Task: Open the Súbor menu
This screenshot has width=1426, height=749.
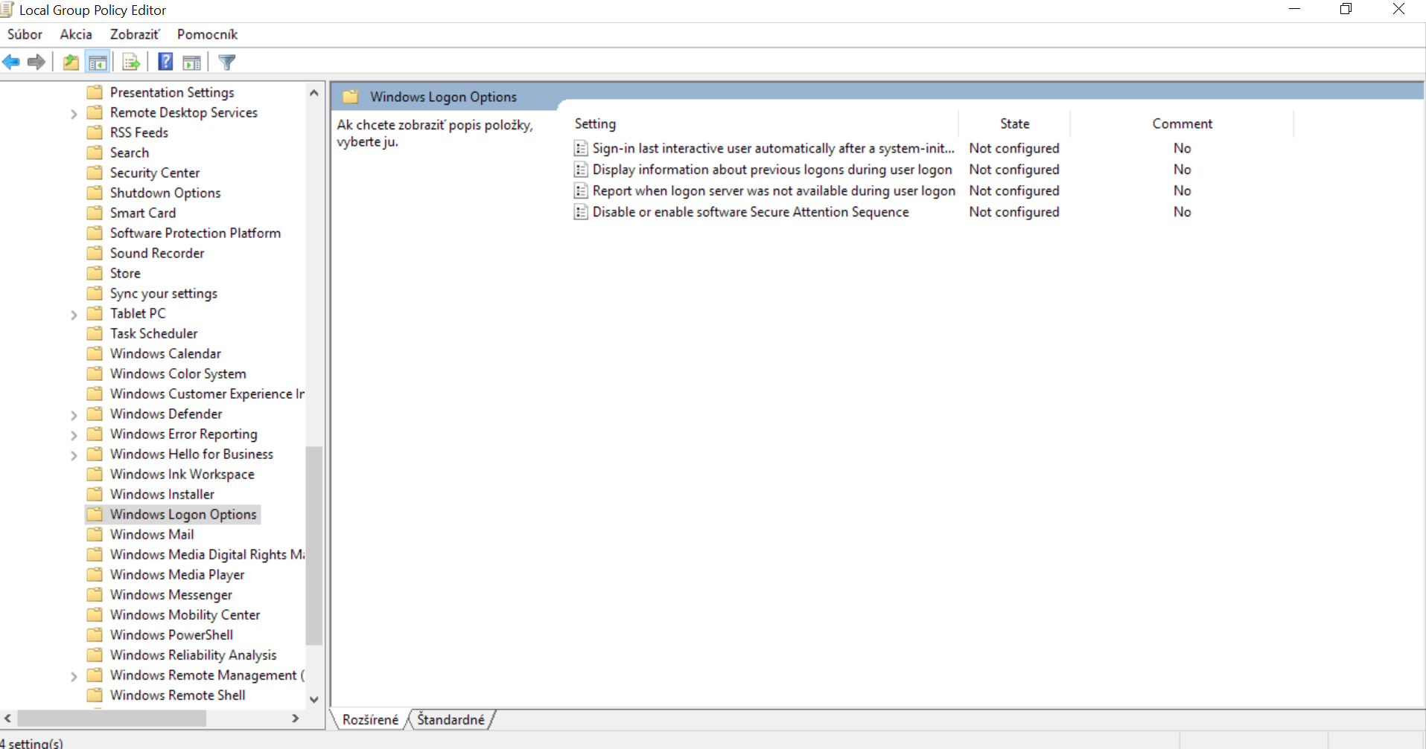Action: click(x=25, y=34)
